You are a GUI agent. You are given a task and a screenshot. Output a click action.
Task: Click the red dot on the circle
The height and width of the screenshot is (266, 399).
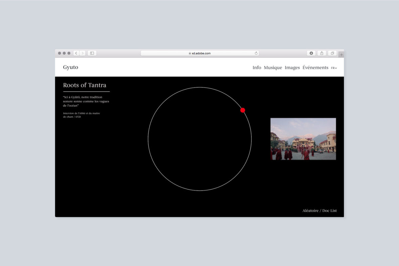243,110
